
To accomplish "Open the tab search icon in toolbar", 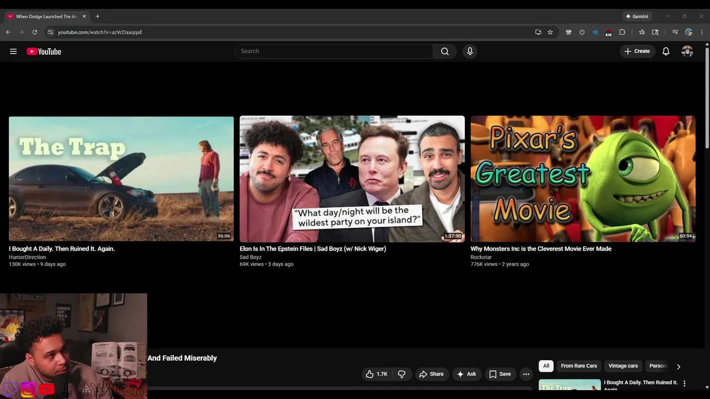I will click(655, 32).
